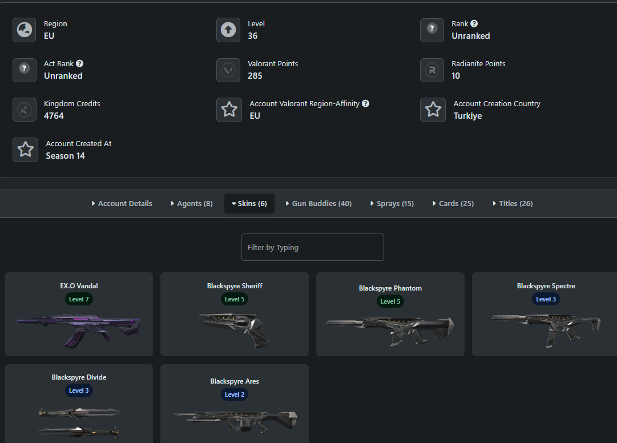Select the Blackspyre Ares skin image
Screen dimensions: 617x443
235,422
